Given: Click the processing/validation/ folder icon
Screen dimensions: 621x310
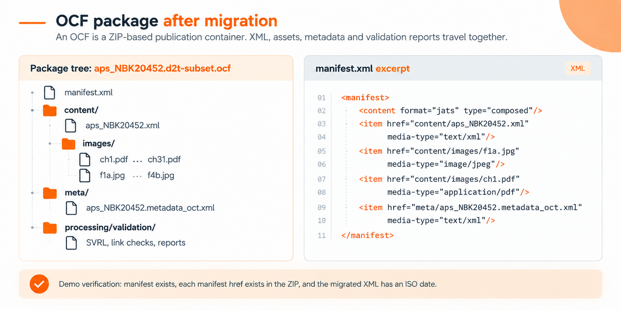Looking at the screenshot, I should pyautogui.click(x=50, y=228).
